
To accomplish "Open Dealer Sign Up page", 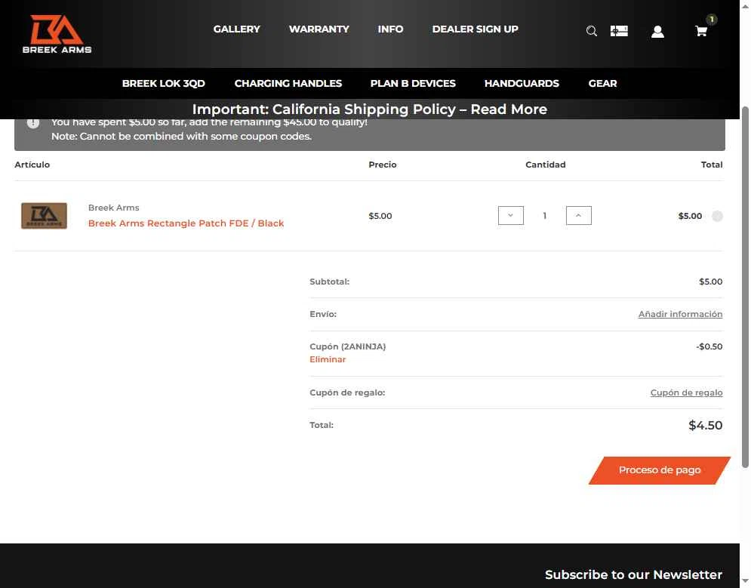I will point(475,29).
